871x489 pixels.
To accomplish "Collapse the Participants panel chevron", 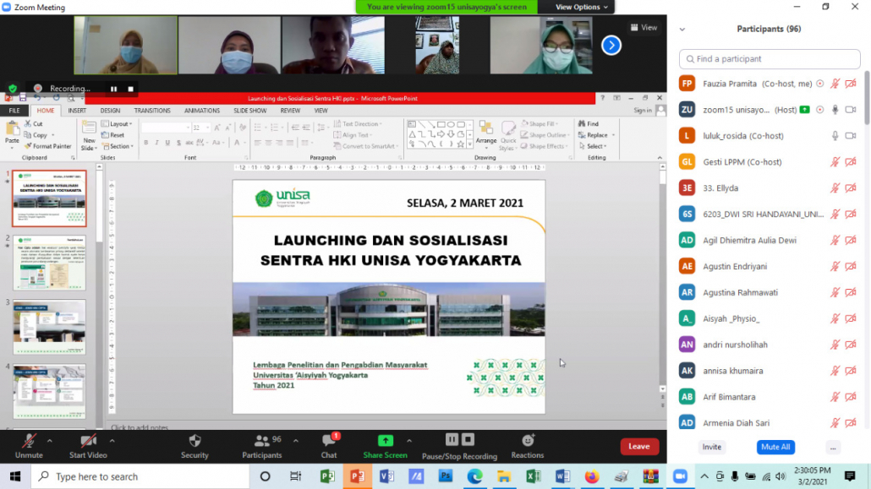I will click(x=682, y=29).
